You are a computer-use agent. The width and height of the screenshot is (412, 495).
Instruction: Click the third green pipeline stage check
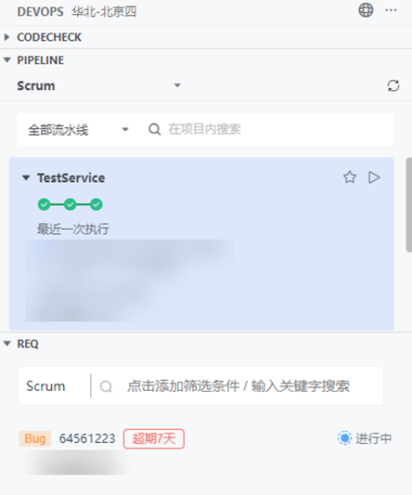pyautogui.click(x=96, y=204)
